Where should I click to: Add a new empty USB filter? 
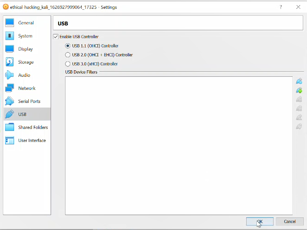(x=299, y=81)
